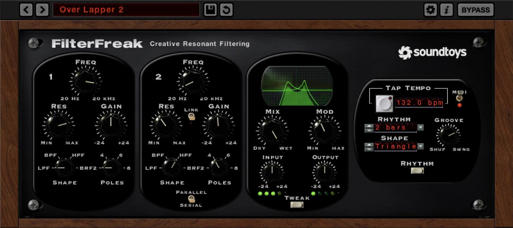
Task: Step the Shape value up
Action: pos(369,144)
